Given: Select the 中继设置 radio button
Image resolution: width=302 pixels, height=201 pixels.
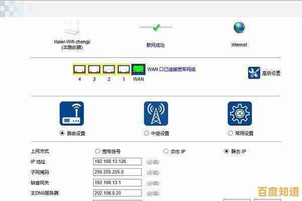Looking at the screenshot, I should click(146, 133).
